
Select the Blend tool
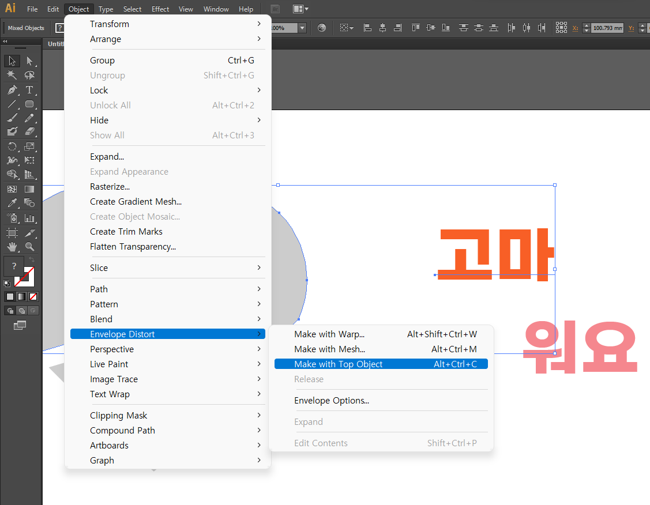[29, 203]
